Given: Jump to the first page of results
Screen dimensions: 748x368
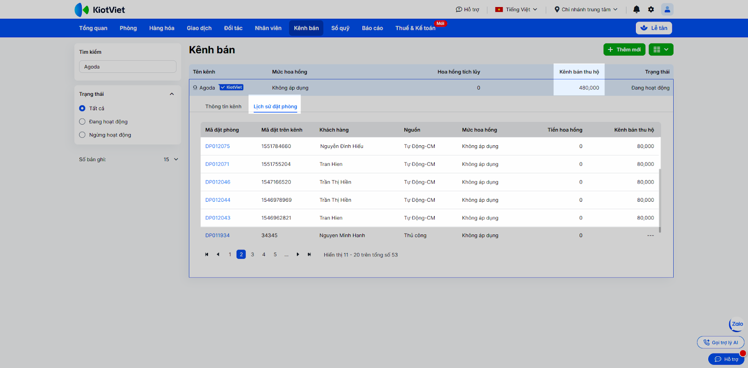Looking at the screenshot, I should [x=207, y=255].
